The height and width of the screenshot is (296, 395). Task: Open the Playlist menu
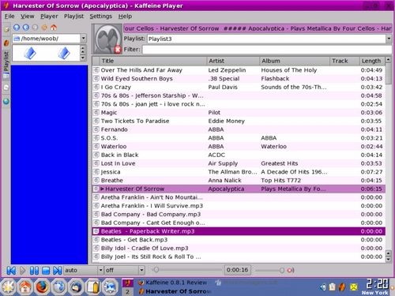coord(73,17)
